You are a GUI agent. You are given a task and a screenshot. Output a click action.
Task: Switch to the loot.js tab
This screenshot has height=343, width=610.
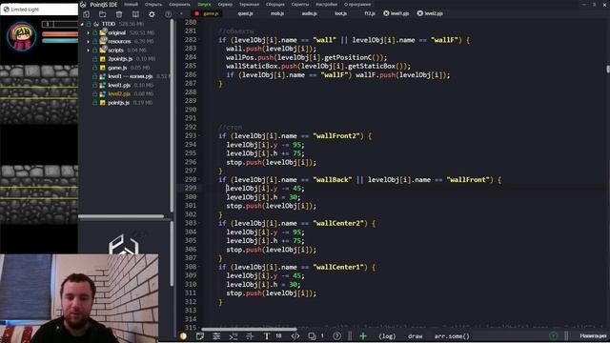[341, 13]
